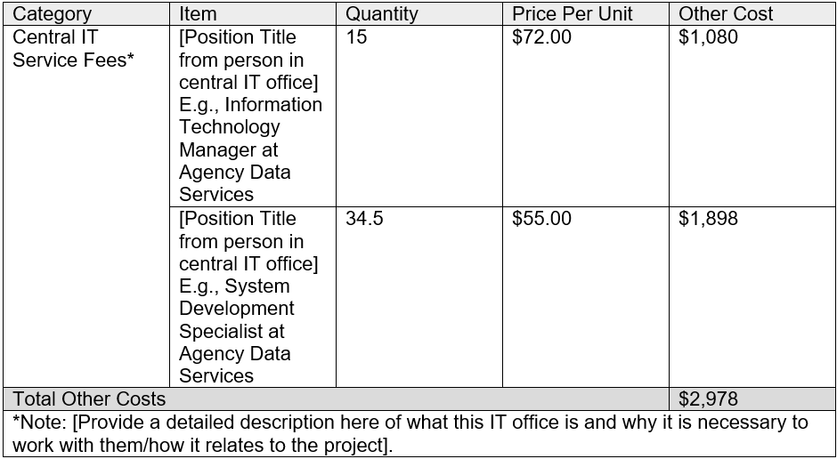Click the quantity cell showing 15
The width and height of the screenshot is (837, 459).
(356, 37)
